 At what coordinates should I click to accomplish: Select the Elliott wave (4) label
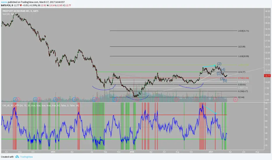(223, 70)
